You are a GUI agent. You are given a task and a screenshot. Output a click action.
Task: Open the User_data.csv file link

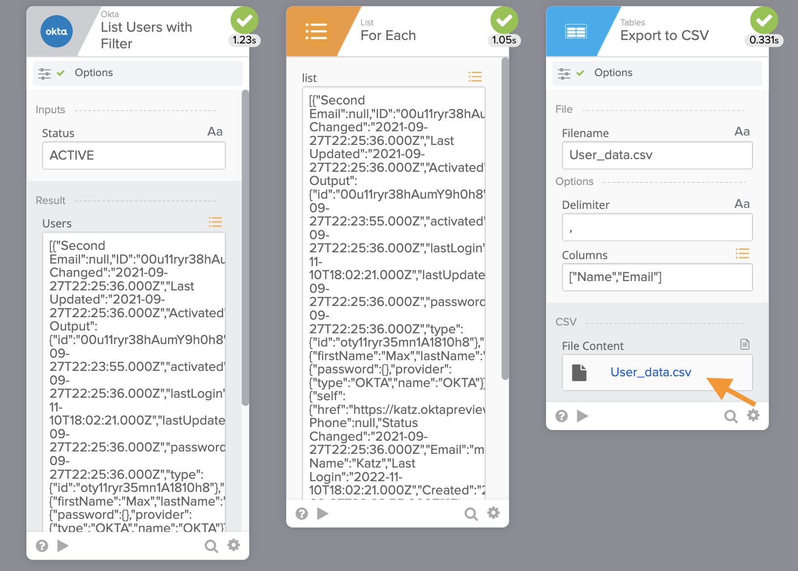point(651,372)
